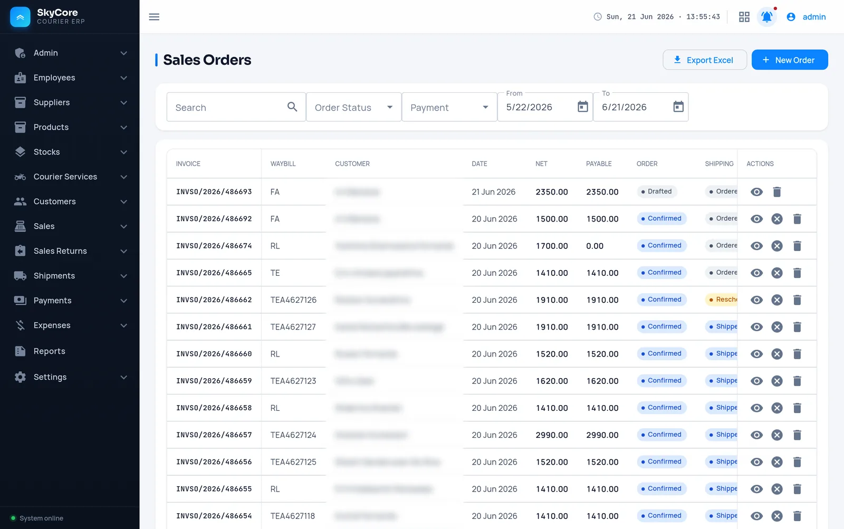
Task: Expand the Employees sidebar chevron
Action: pyautogui.click(x=123, y=78)
